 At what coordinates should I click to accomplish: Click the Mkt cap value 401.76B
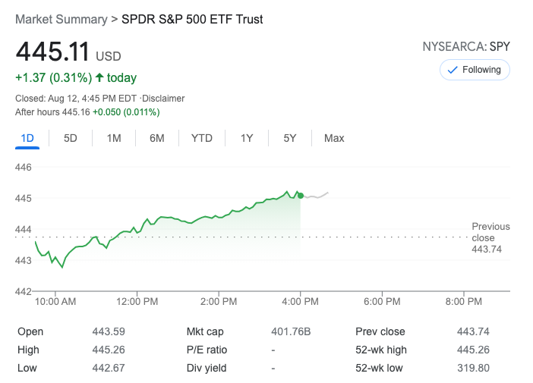pos(291,331)
